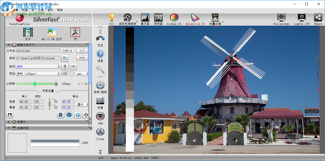This screenshot has height=161, width=325.
Task: Open the output unit dropdown showing 厘米
Action: click(82, 104)
